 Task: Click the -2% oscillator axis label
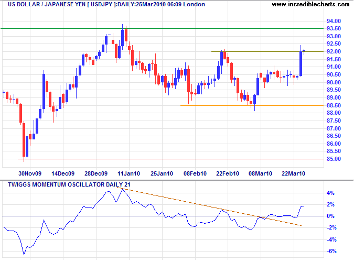pos(331,228)
